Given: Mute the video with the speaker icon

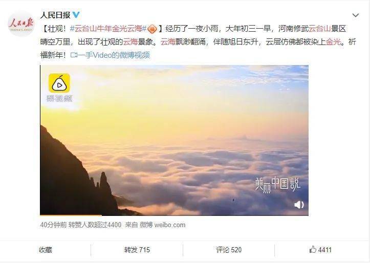Looking at the screenshot, I should (299, 205).
